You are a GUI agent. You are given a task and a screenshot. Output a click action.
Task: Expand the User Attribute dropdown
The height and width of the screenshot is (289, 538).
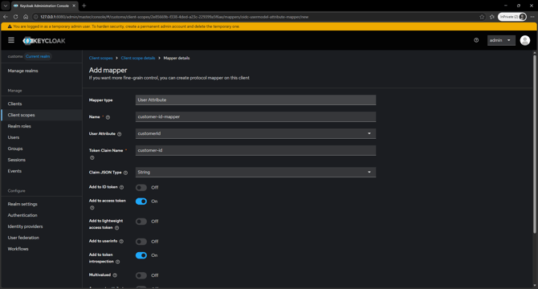click(255, 133)
